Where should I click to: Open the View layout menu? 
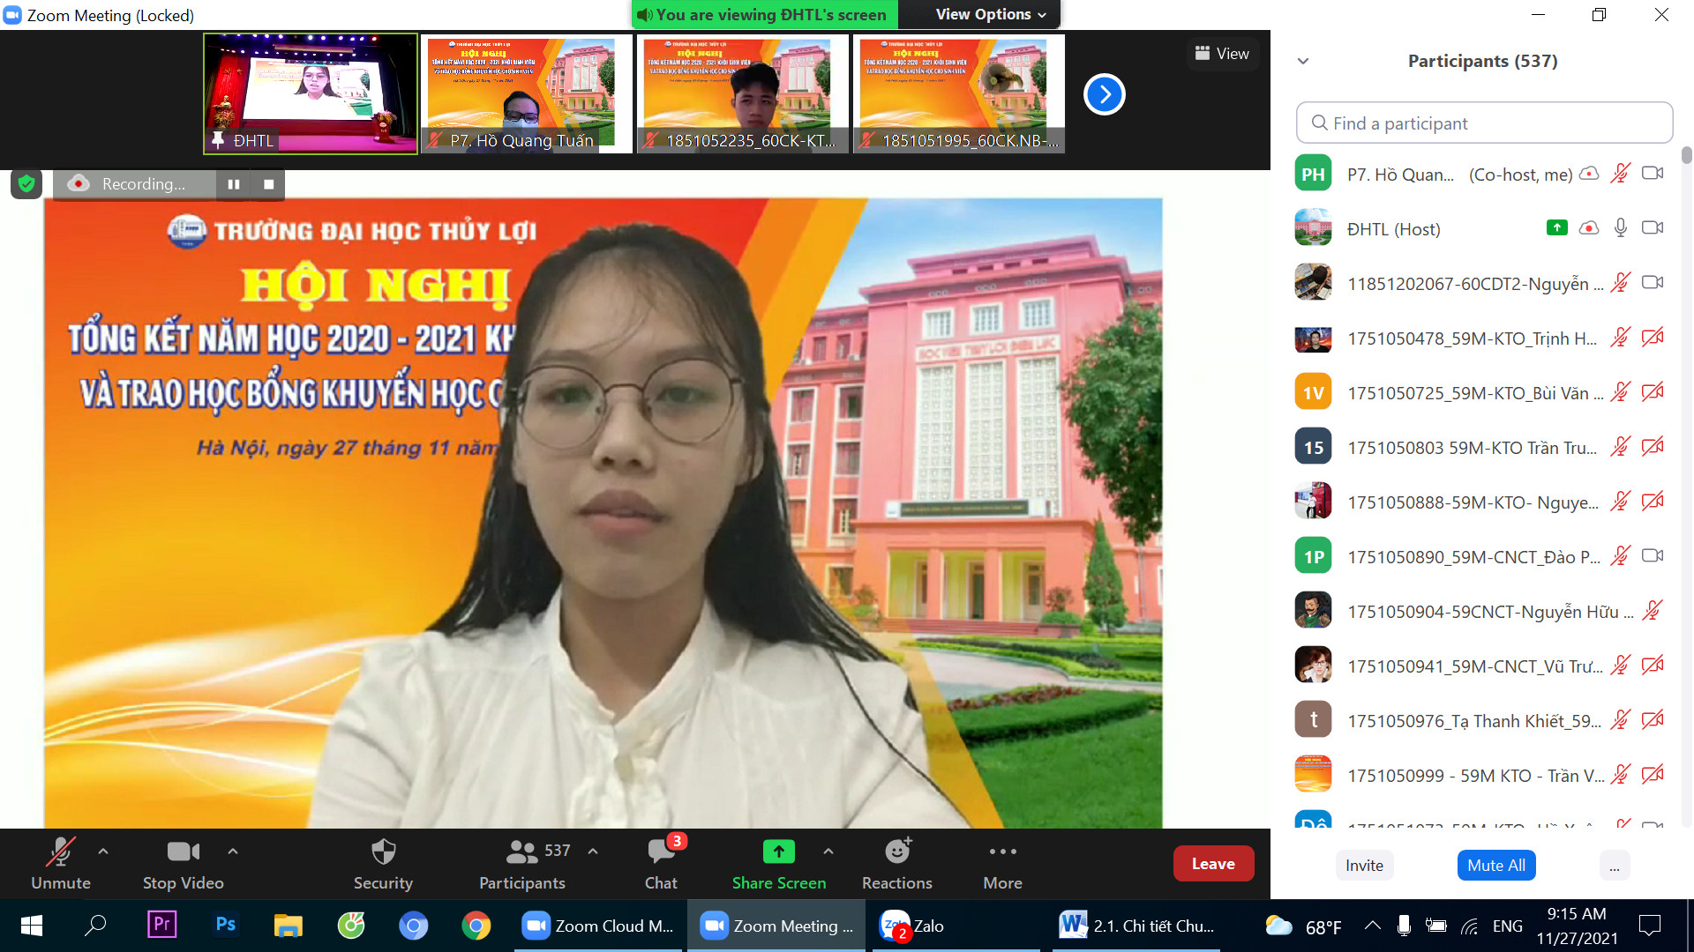[1222, 53]
